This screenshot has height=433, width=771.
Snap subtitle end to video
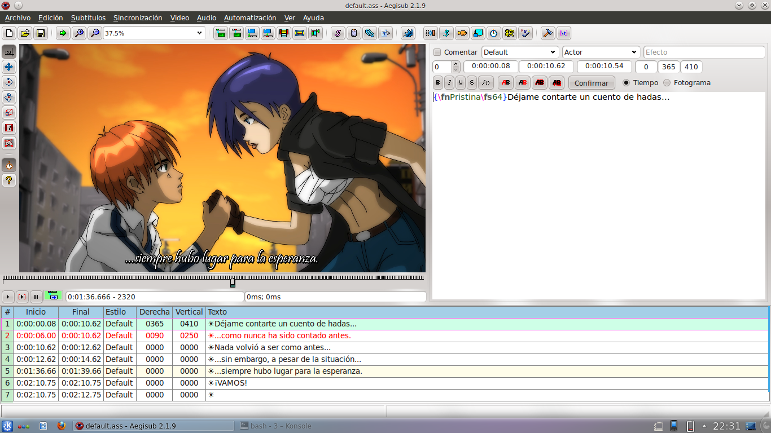click(x=268, y=33)
